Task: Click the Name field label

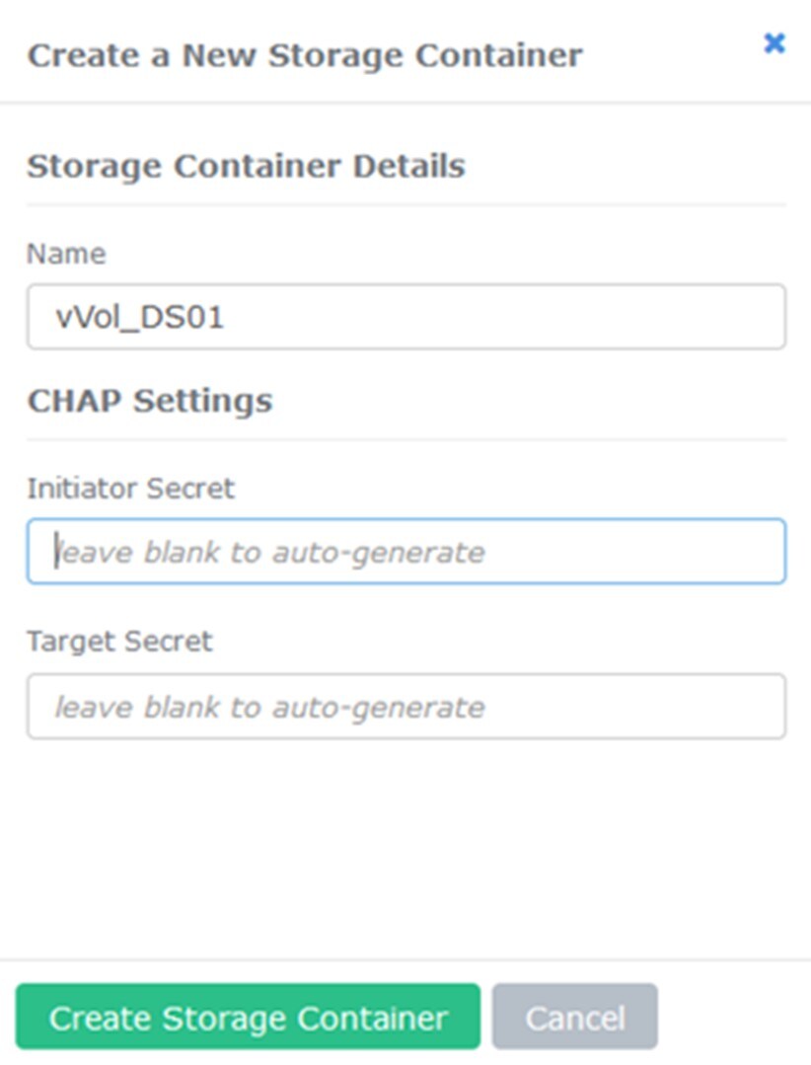Action: [66, 254]
